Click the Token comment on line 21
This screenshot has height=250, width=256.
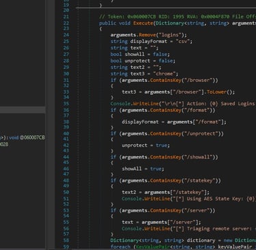coord(177,17)
